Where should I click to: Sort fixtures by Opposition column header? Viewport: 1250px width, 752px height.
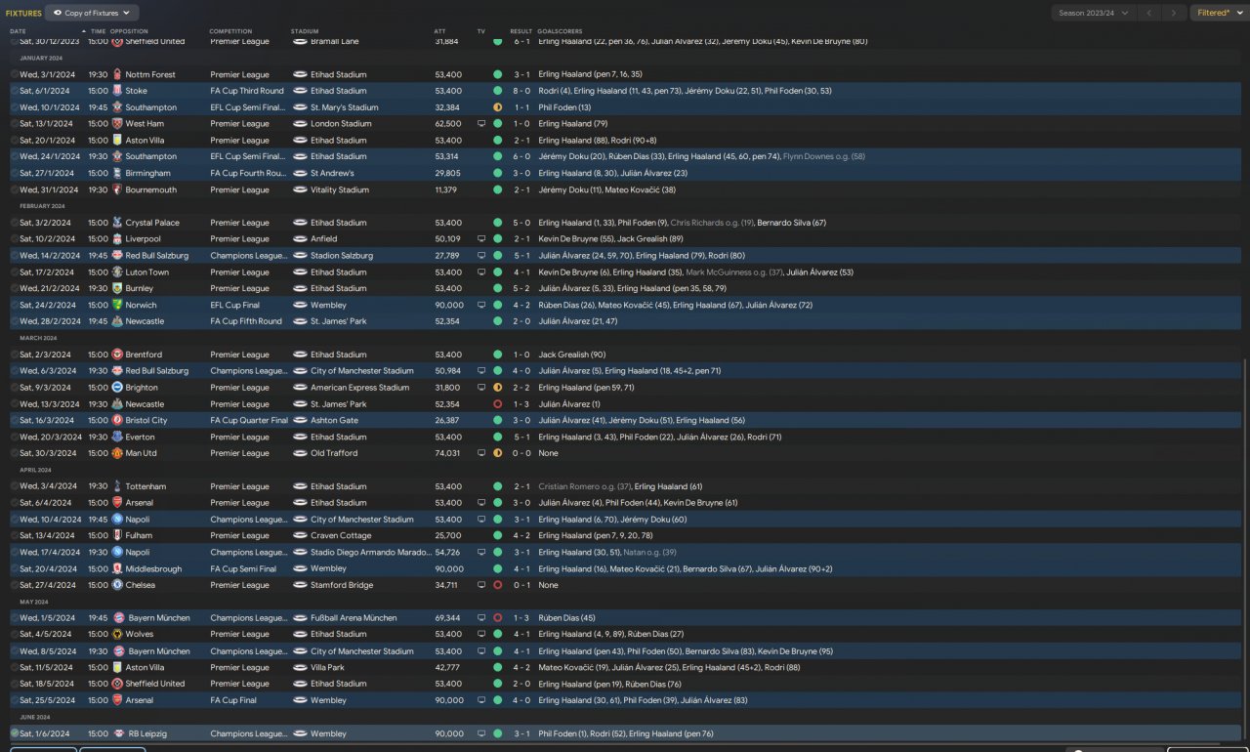(129, 31)
